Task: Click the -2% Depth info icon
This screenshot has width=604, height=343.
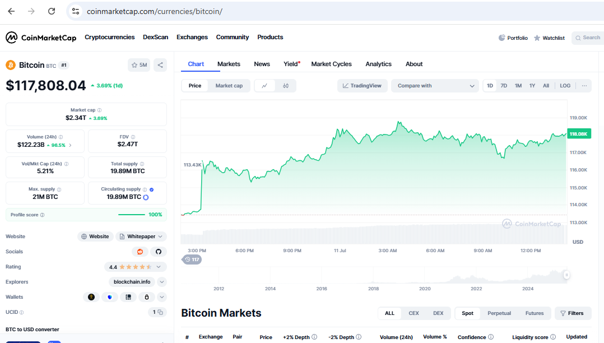Action: click(x=359, y=337)
